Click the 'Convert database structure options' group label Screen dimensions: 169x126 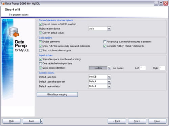click(56, 20)
